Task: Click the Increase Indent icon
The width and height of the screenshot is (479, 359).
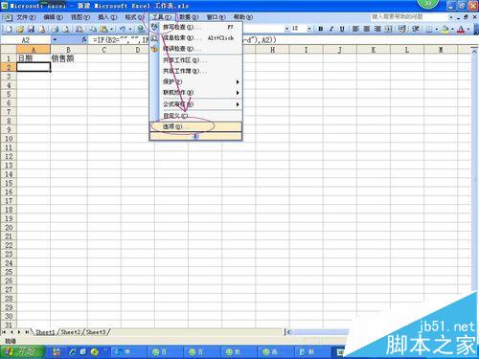Action: coord(416,29)
